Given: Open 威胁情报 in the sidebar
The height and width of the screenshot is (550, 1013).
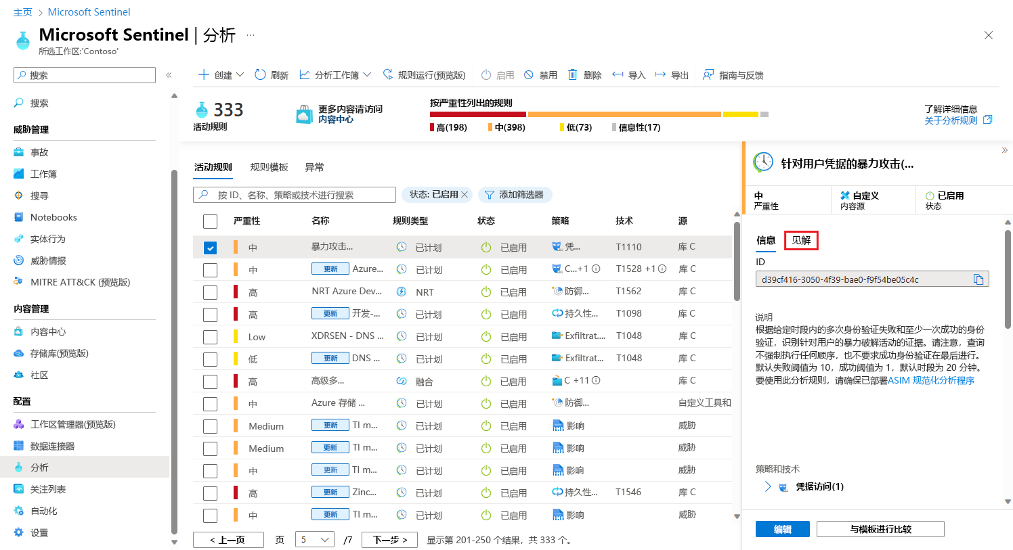Looking at the screenshot, I should click(48, 260).
